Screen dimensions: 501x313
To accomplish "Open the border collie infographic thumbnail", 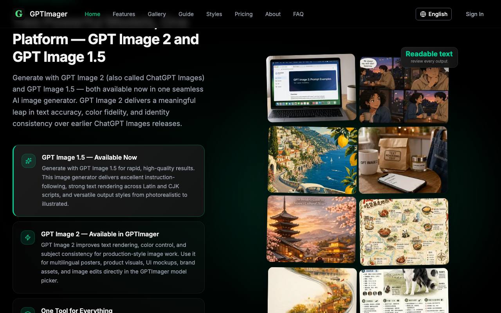I will coord(404,290).
